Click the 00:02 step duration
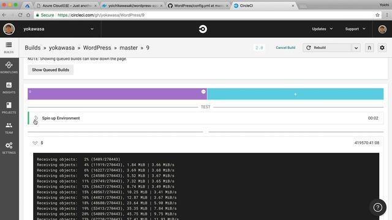This screenshot has width=392, height=220. pyautogui.click(x=373, y=118)
